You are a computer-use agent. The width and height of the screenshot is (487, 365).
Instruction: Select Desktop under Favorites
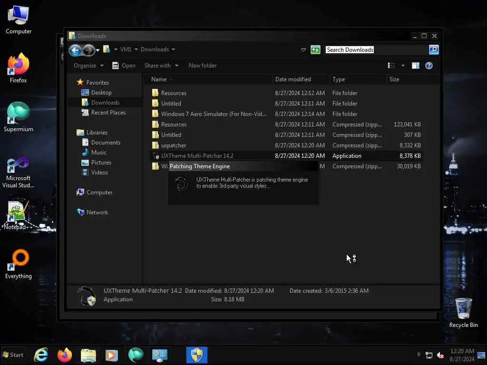pyautogui.click(x=96, y=93)
